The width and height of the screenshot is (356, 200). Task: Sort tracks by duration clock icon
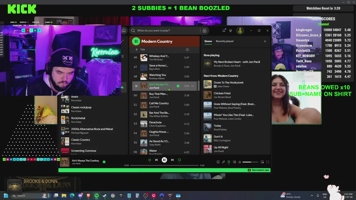(187, 50)
